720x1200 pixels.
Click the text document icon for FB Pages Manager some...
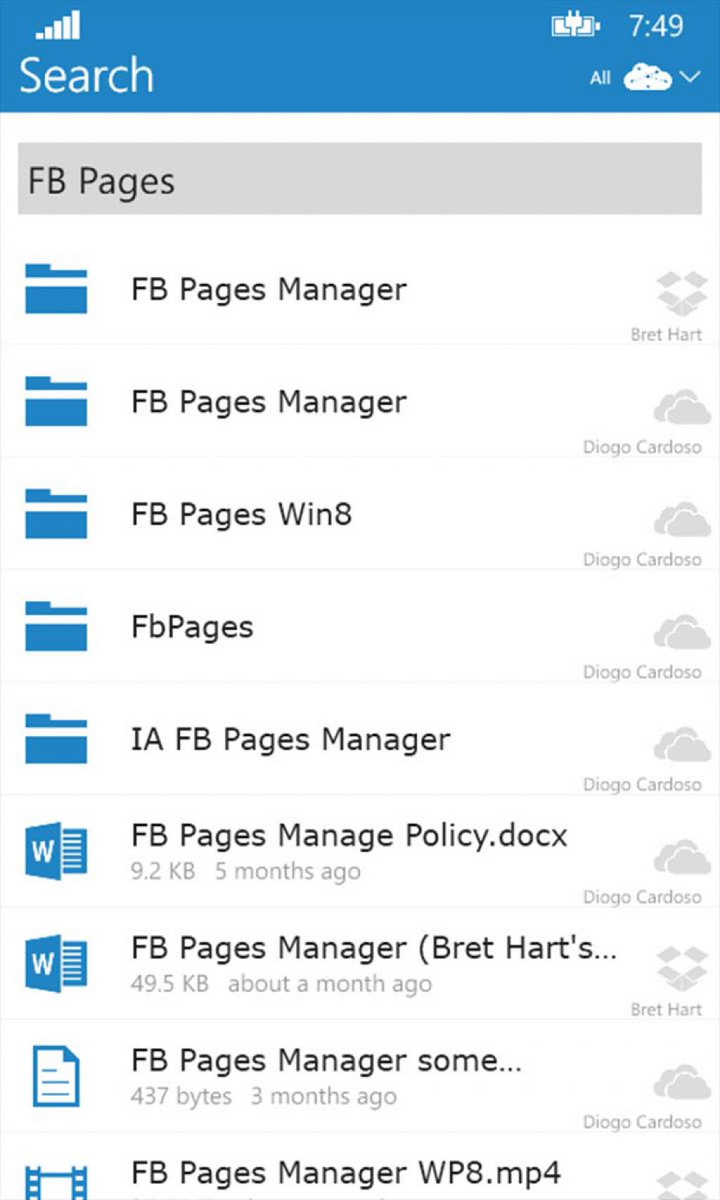(56, 1076)
